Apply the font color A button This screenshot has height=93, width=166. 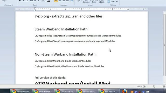click(49, 1)
